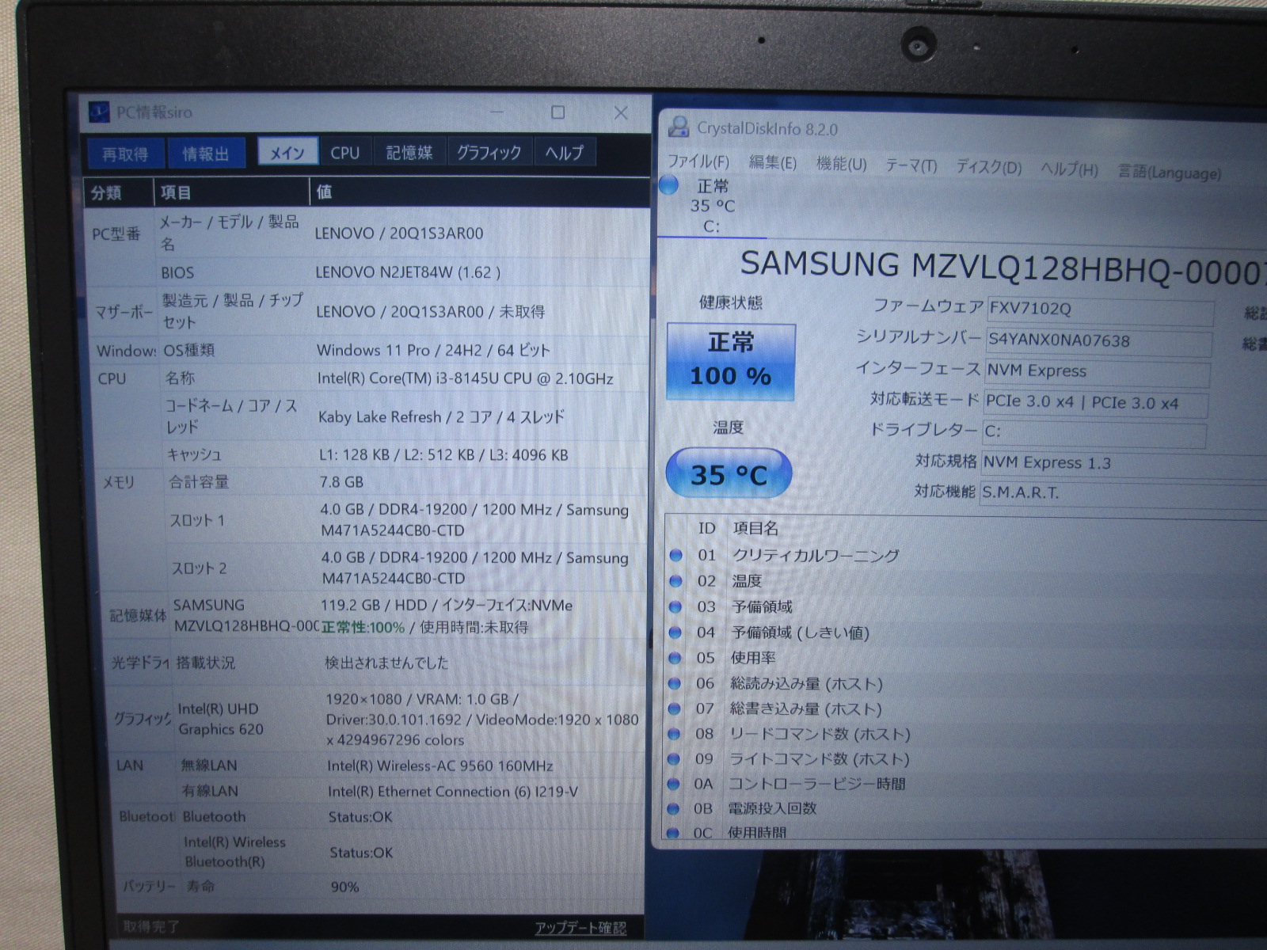Viewport: 1267px width, 950px height.
Task: Click the 対応機能 field S.M.A.R.T.
Action: click(1123, 493)
